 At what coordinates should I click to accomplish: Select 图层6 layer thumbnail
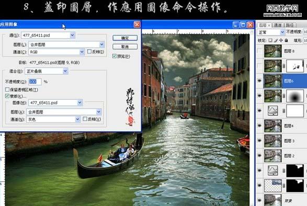pyautogui.click(x=272, y=81)
